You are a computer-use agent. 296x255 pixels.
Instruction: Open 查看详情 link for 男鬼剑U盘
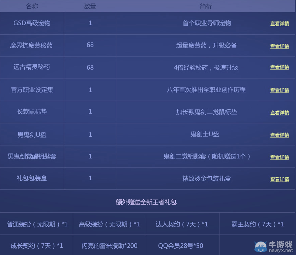point(279,135)
